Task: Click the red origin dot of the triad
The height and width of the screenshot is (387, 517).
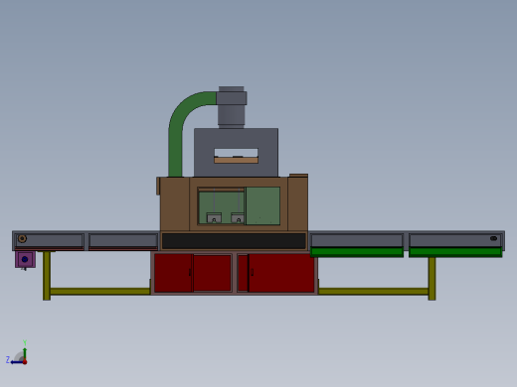Action: click(25, 362)
